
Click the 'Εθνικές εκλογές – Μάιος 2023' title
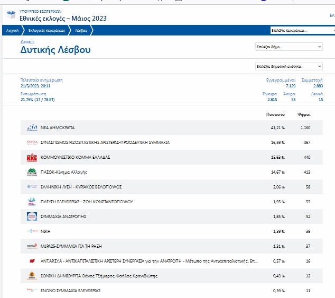pyautogui.click(x=63, y=19)
